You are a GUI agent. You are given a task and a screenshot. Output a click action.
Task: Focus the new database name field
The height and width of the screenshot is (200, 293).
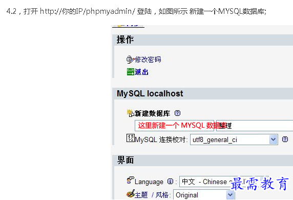coord(174,126)
